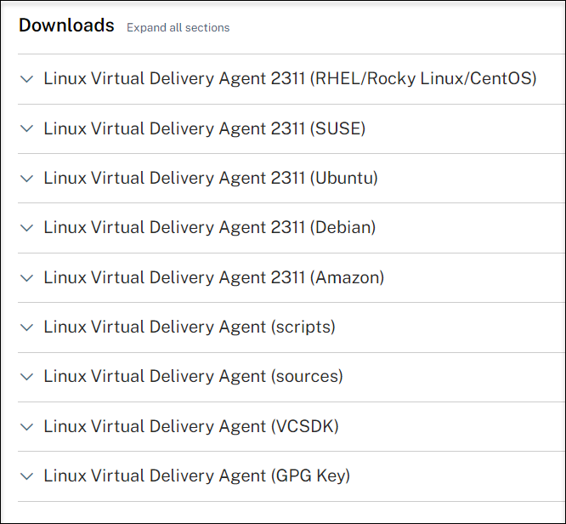
Task: Open Linux Virtual Delivery Agent (sources) title
Action: click(194, 377)
